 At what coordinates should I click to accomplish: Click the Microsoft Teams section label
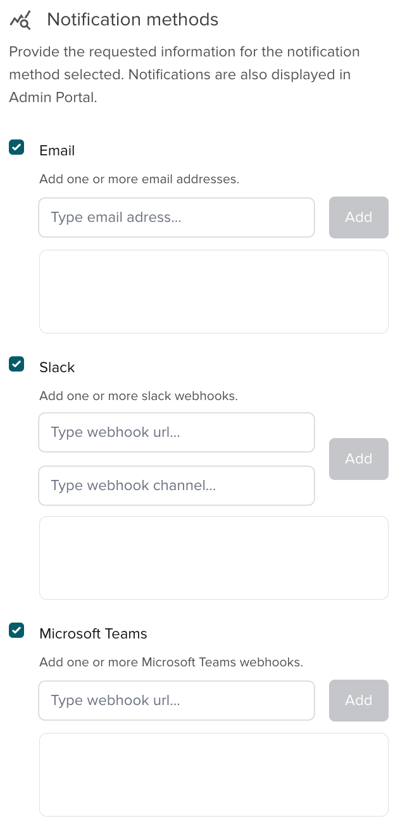click(93, 633)
